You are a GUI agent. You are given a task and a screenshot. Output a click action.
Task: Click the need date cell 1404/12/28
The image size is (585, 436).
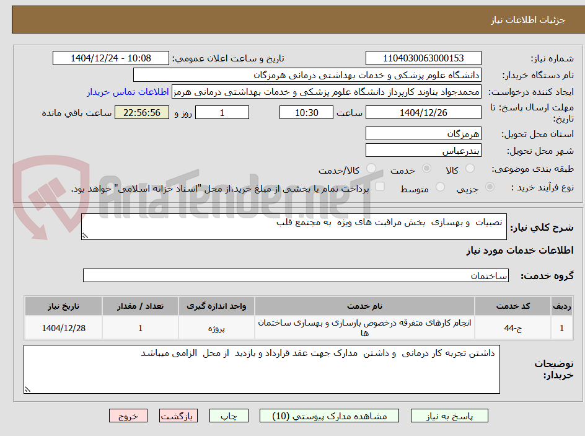point(63,328)
